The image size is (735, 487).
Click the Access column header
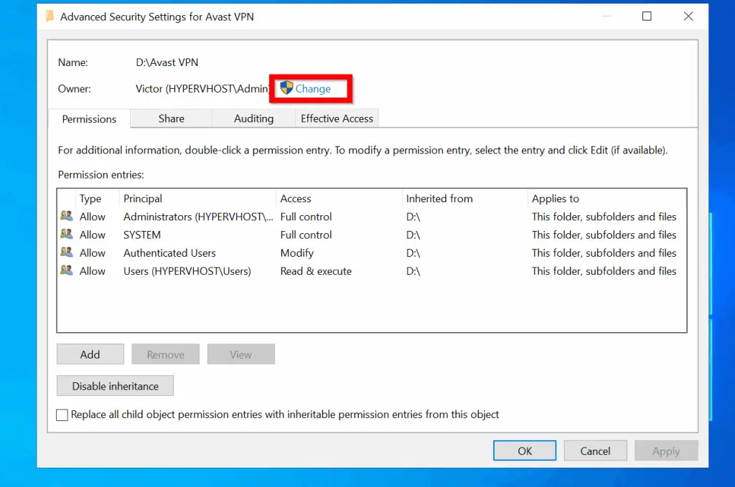pos(296,198)
